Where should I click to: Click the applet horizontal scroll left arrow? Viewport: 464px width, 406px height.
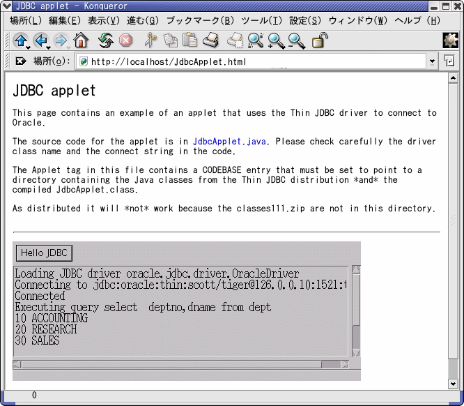pos(17,365)
